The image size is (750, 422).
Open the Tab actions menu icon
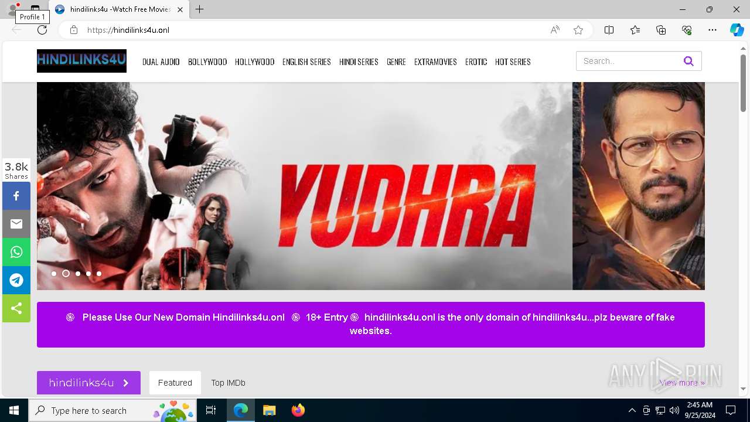[35, 8]
